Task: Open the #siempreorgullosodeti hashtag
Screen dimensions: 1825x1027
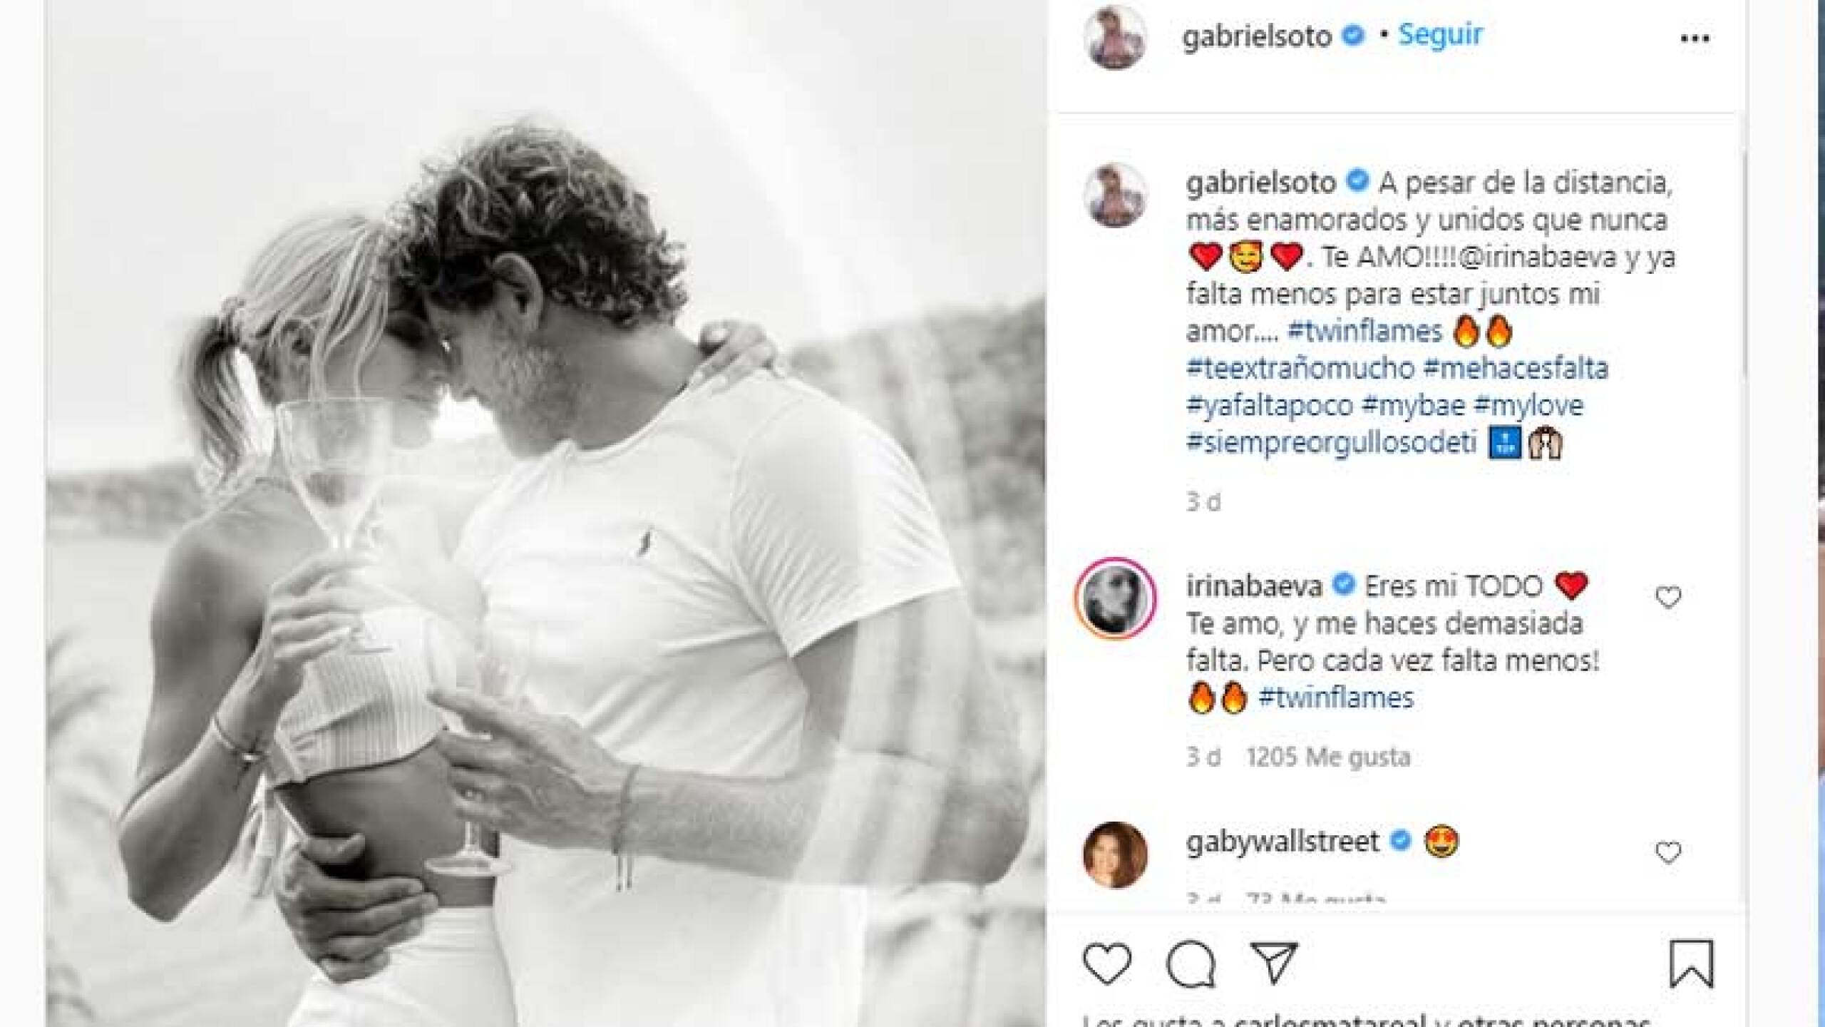Action: coord(1332,442)
